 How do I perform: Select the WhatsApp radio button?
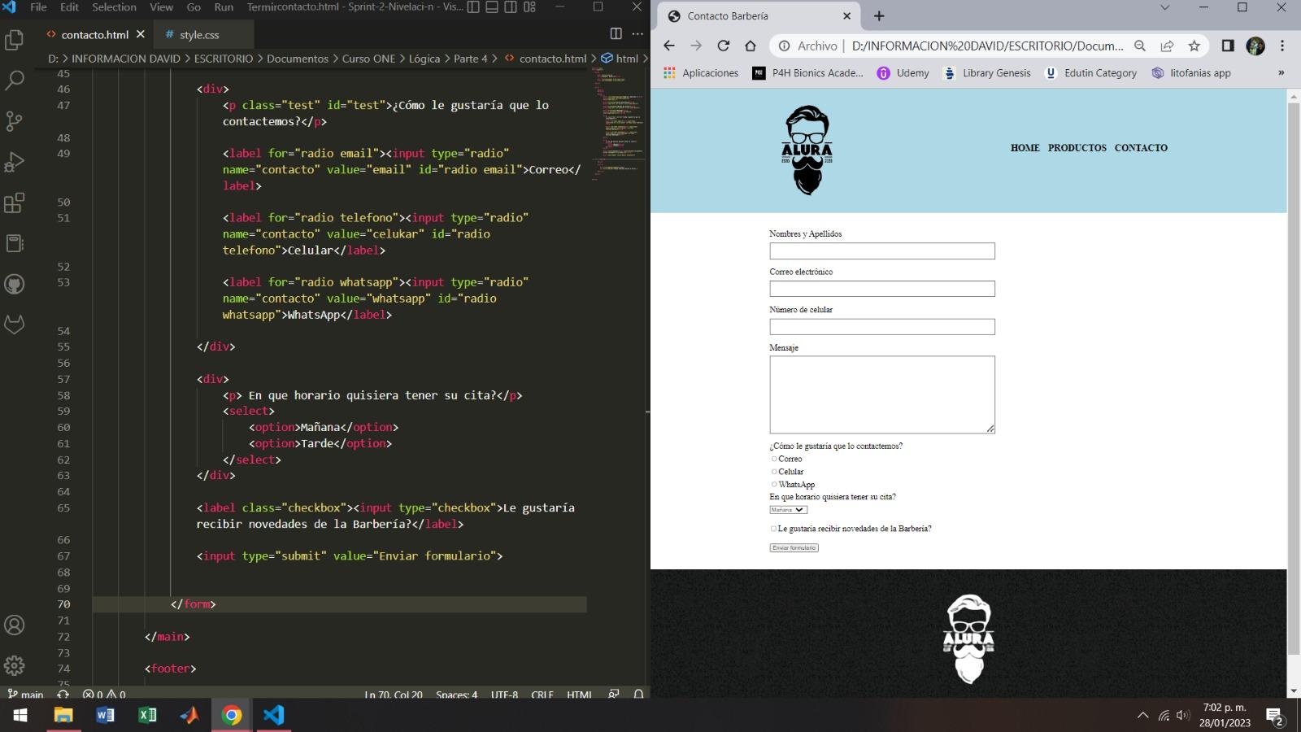tap(774, 484)
